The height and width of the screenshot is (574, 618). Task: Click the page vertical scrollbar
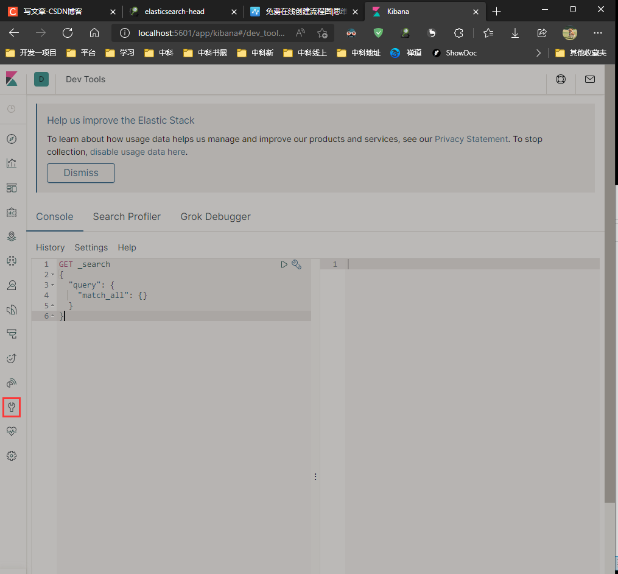(609, 284)
